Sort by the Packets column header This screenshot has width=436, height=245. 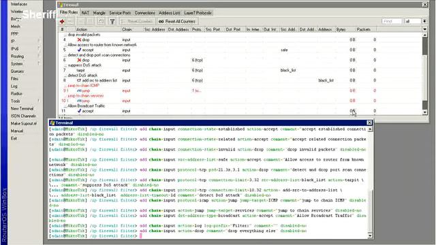pyautogui.click(x=367, y=29)
